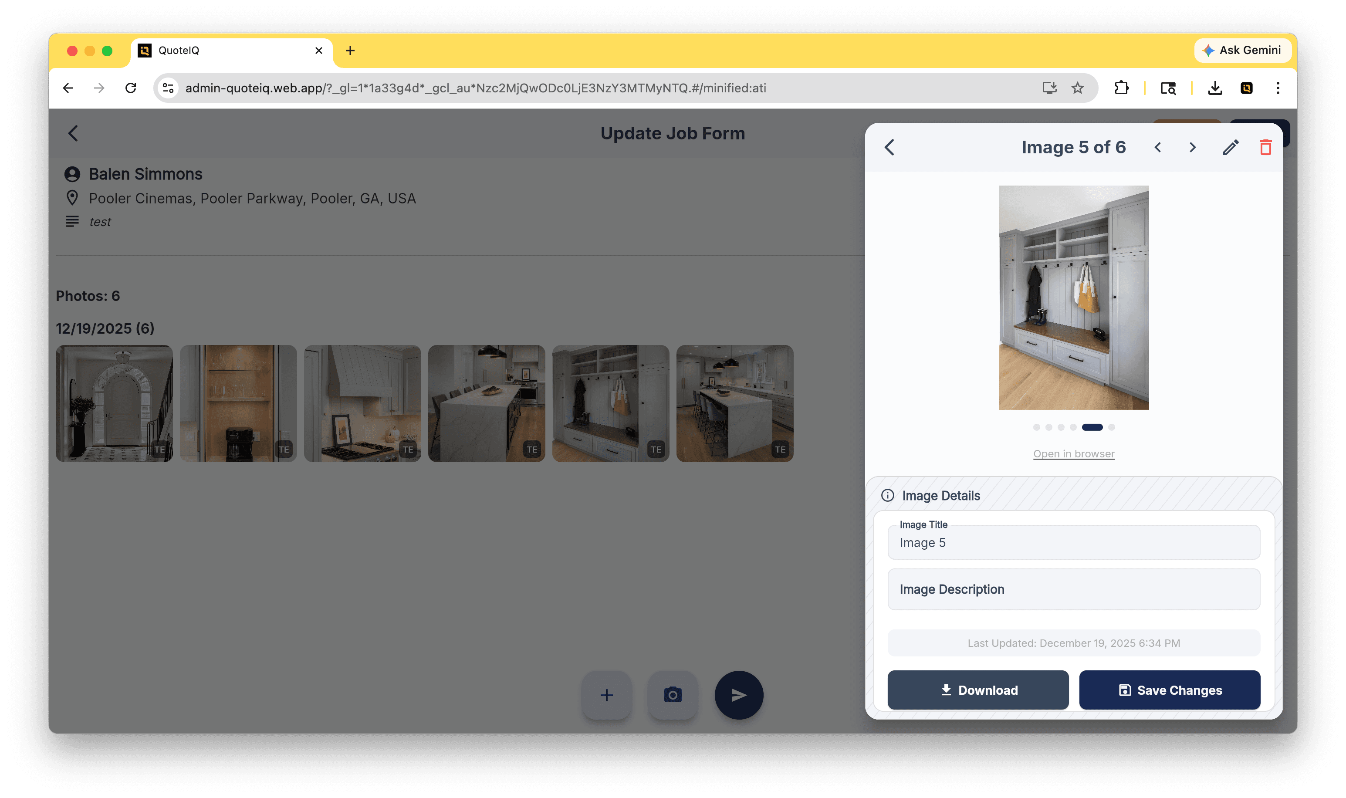
Task: Click the Image Title input field
Action: pos(1074,543)
